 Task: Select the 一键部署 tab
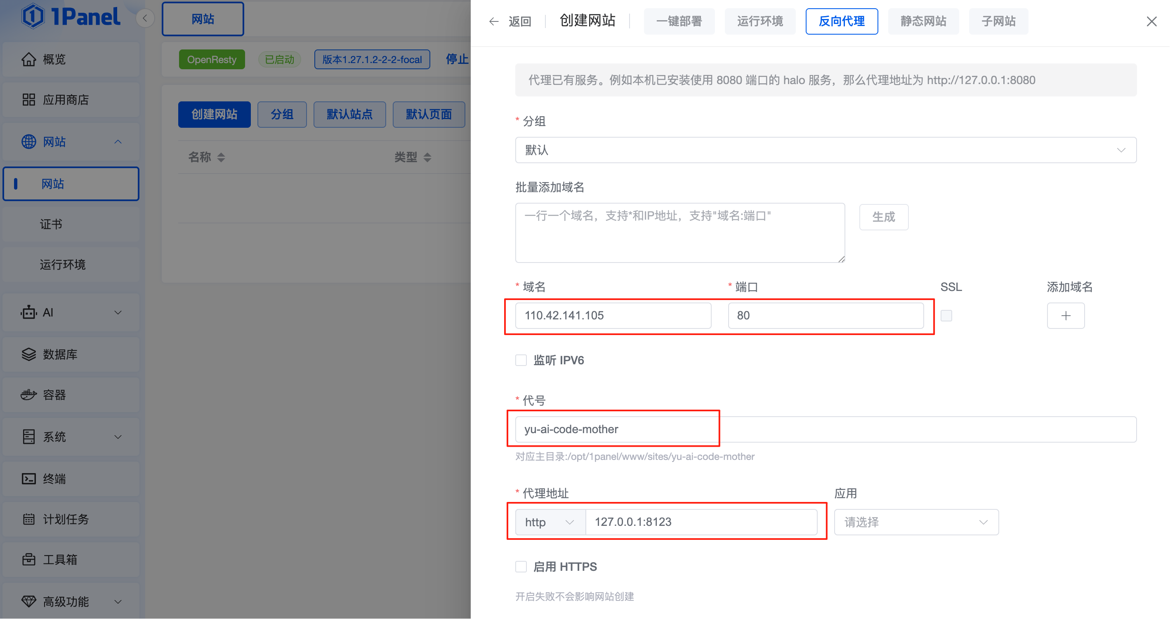(679, 21)
